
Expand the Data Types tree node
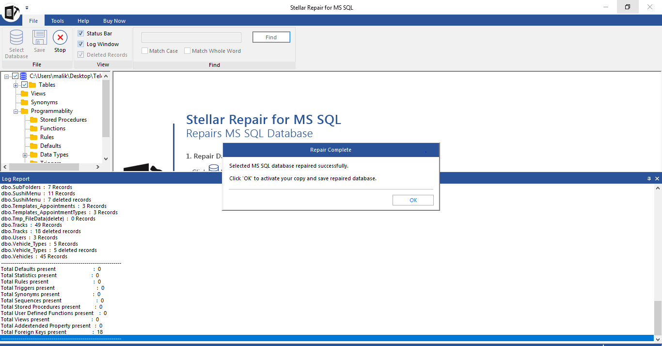(x=25, y=155)
